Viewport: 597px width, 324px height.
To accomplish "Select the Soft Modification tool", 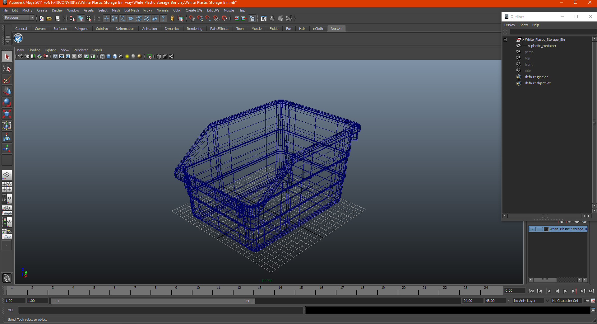I will (7, 137).
